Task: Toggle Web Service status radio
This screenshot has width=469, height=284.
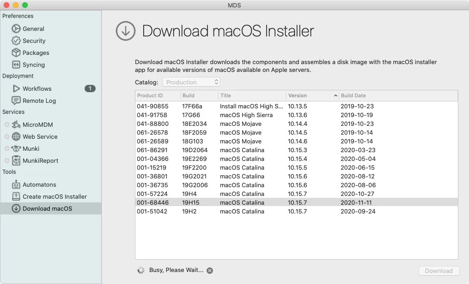Action: 6,136
